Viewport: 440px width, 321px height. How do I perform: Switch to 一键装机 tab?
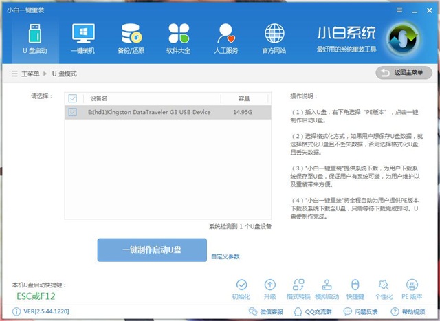coord(83,38)
